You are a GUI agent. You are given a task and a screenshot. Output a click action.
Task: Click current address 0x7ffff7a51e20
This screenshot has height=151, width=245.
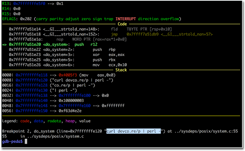tap(24, 44)
